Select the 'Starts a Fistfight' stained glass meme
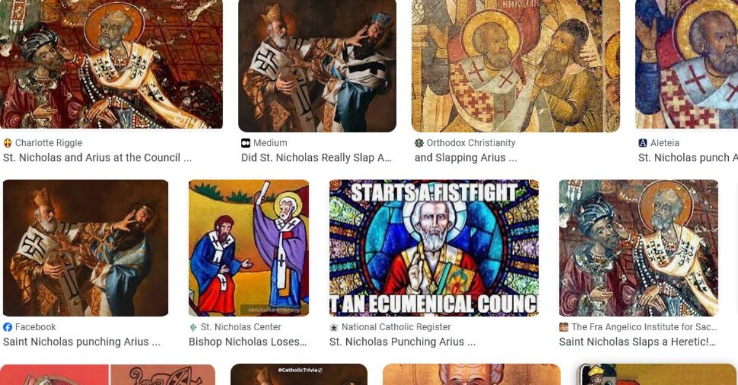Viewport: 738px width, 385px height. click(x=434, y=248)
